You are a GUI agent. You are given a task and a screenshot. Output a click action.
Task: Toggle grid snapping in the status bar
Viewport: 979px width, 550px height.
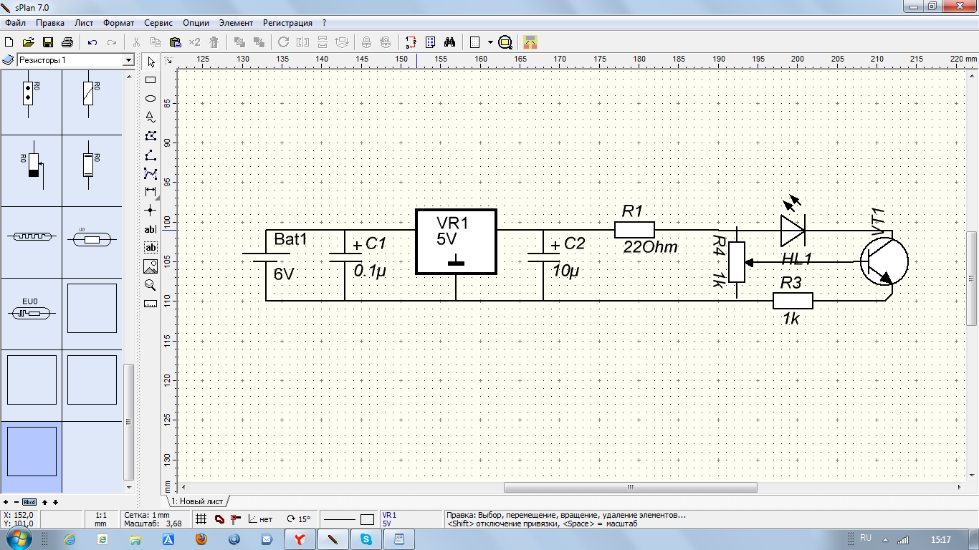[x=201, y=518]
